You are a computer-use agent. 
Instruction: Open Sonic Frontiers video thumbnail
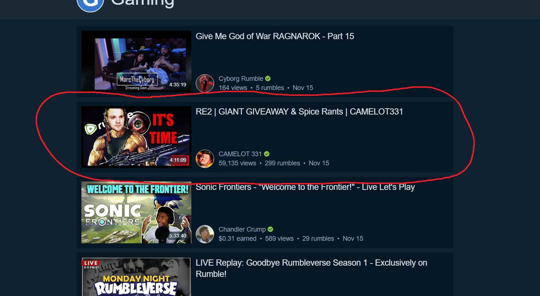point(136,212)
